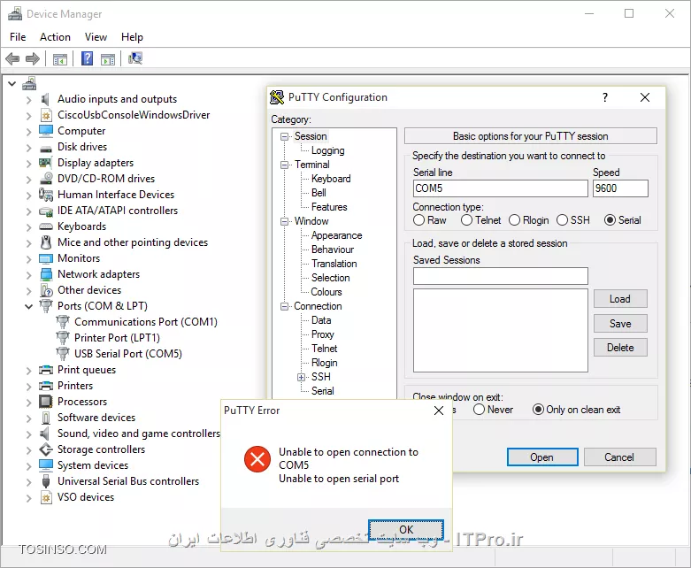Open the Action menu

tap(55, 37)
